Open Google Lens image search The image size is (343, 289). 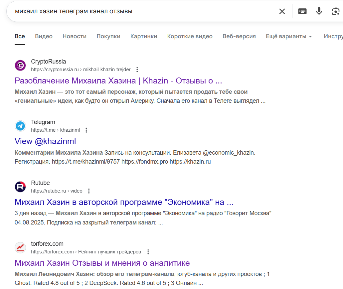[x=335, y=11]
